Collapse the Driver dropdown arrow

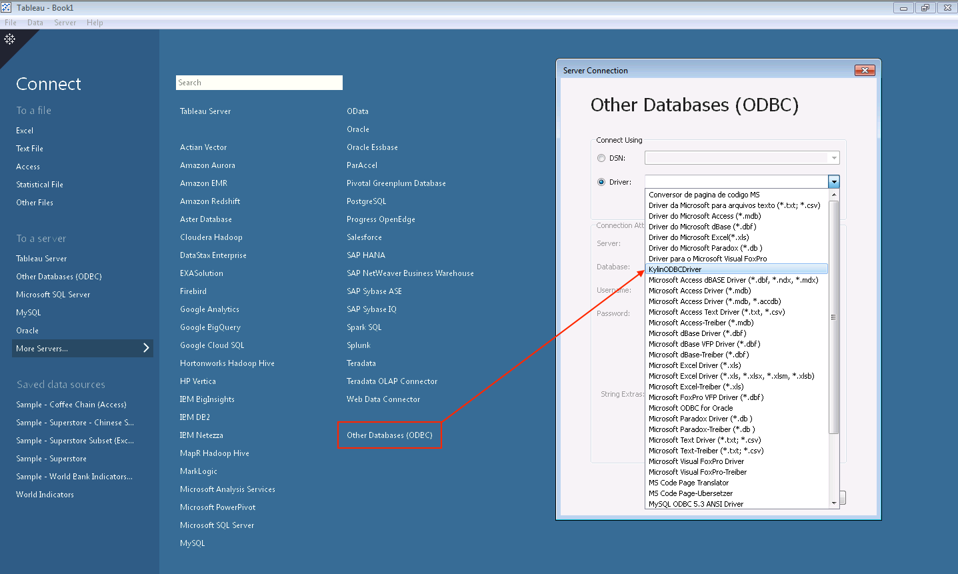[833, 182]
